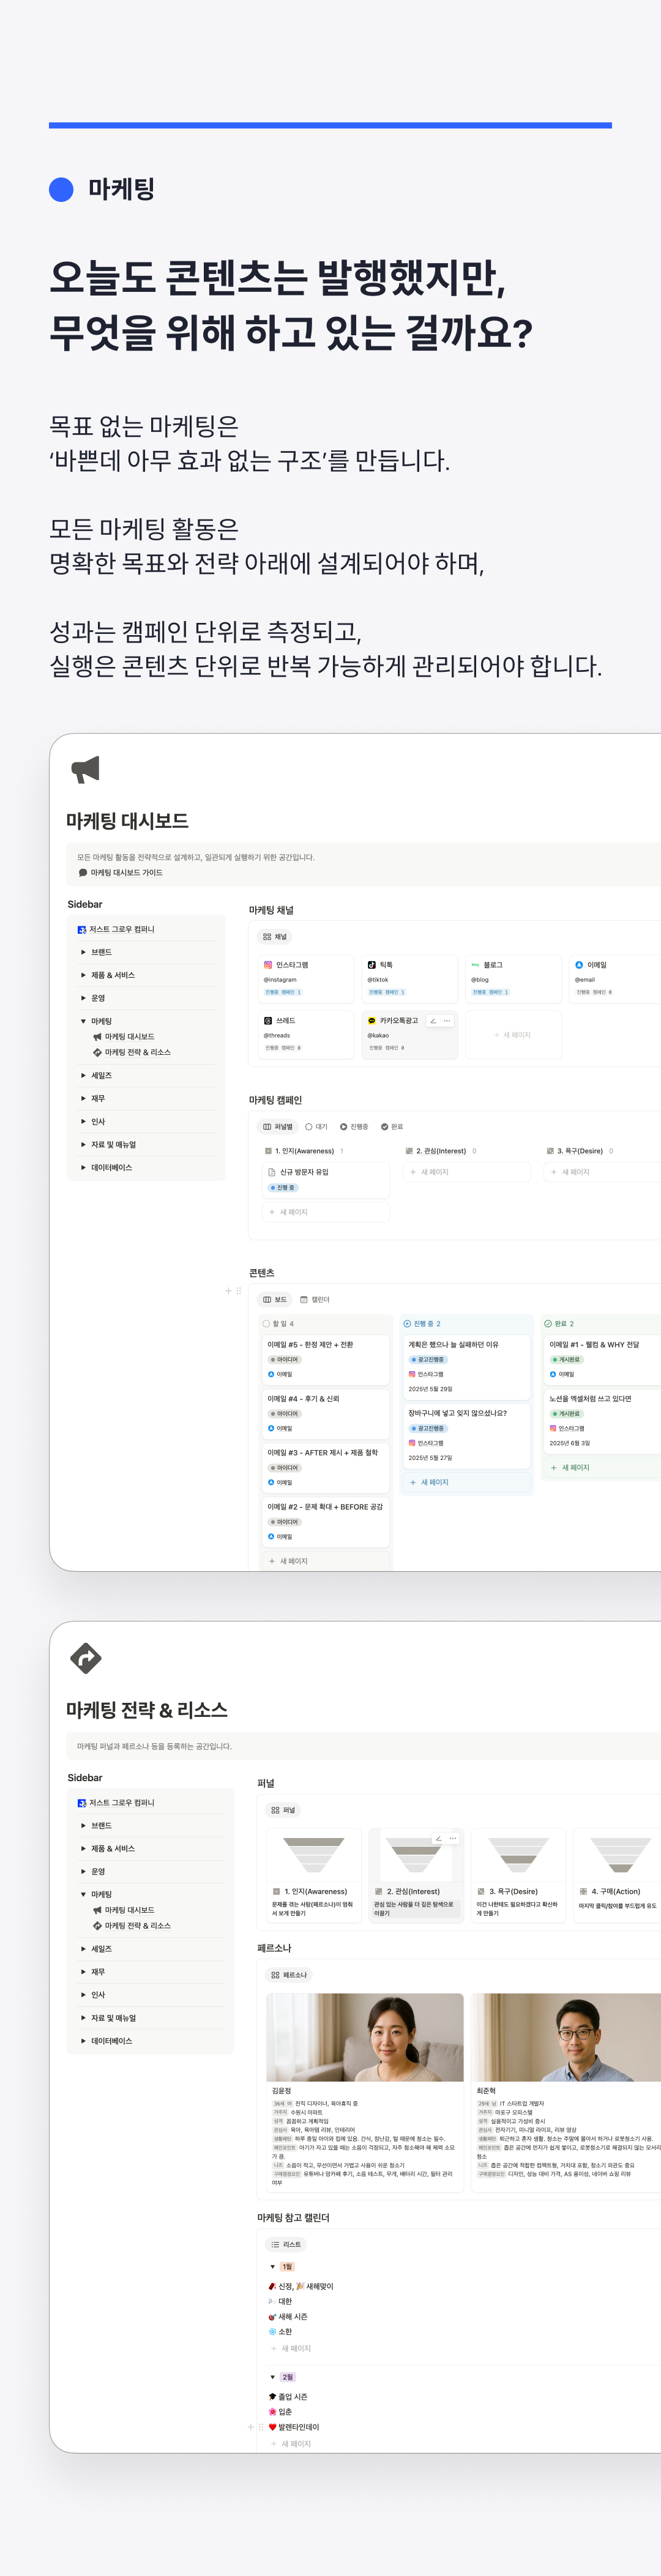
Task: Select the 리스트 view tab in 마케팅 참고 캘린더
Action: coord(286,2245)
